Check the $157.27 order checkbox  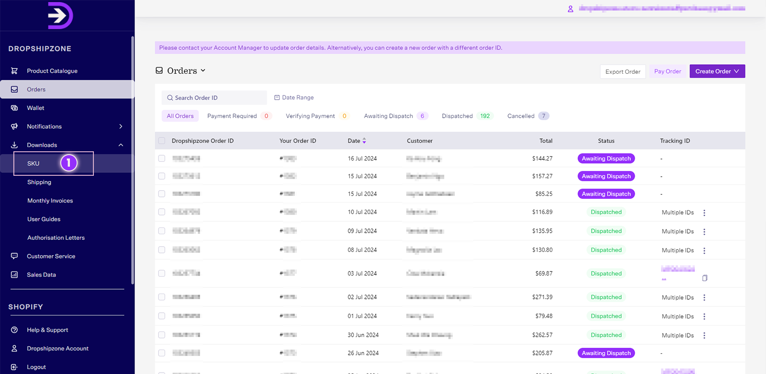[x=162, y=176]
